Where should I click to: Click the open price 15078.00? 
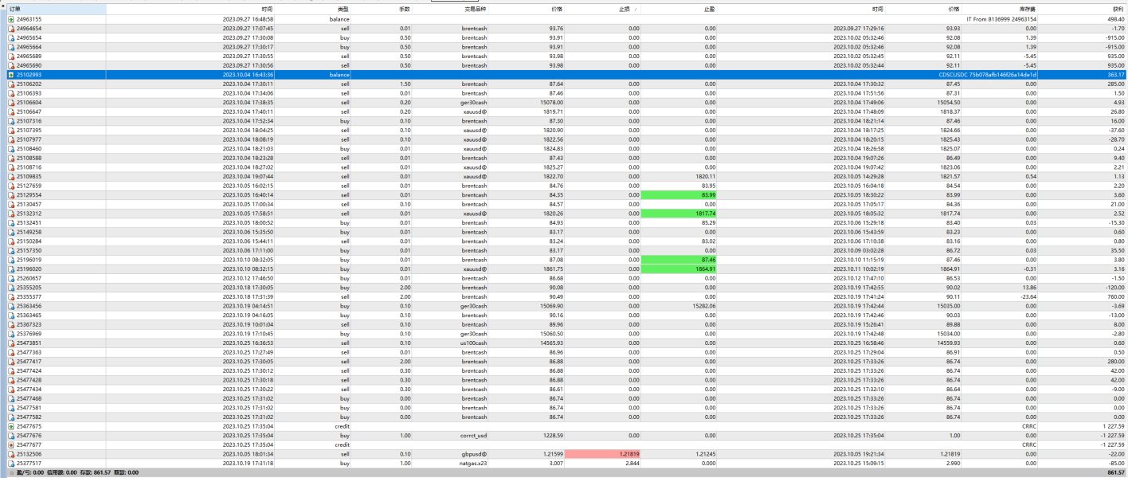point(550,102)
